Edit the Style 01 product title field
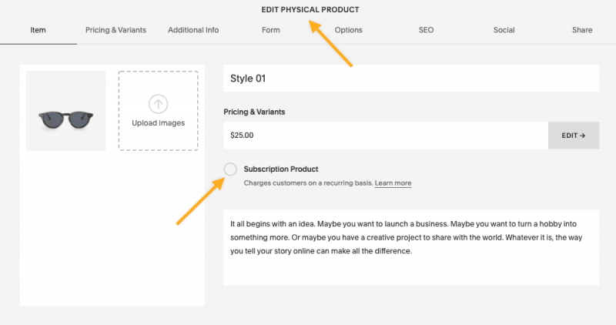This screenshot has width=616, height=325. point(411,79)
